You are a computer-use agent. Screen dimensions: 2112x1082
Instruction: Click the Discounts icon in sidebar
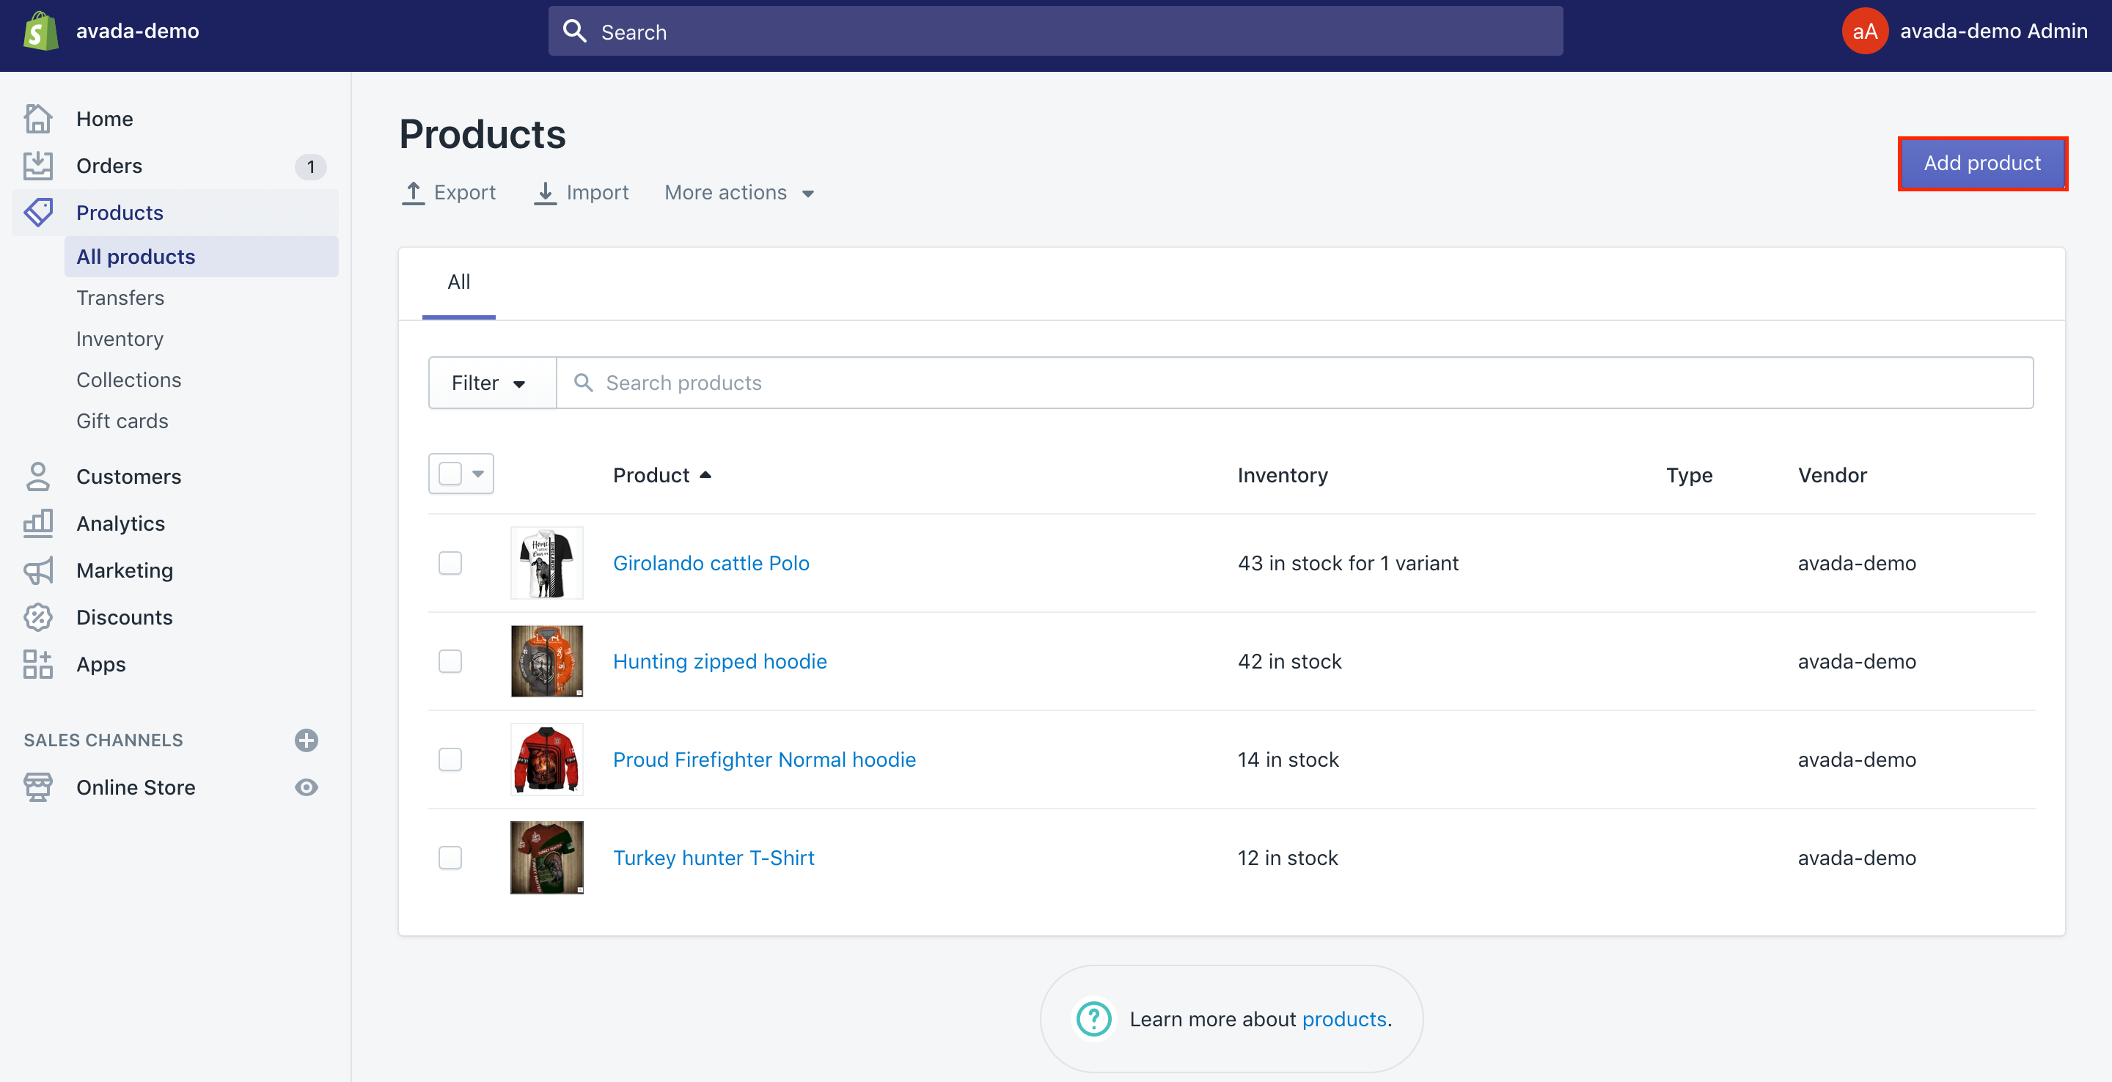(x=39, y=616)
